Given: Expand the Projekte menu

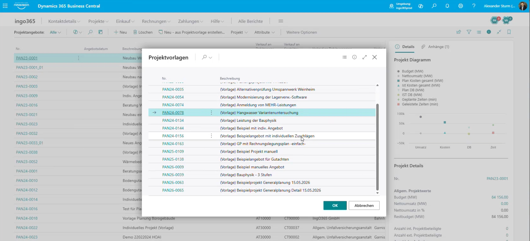Looking at the screenshot, I should click(x=98, y=21).
